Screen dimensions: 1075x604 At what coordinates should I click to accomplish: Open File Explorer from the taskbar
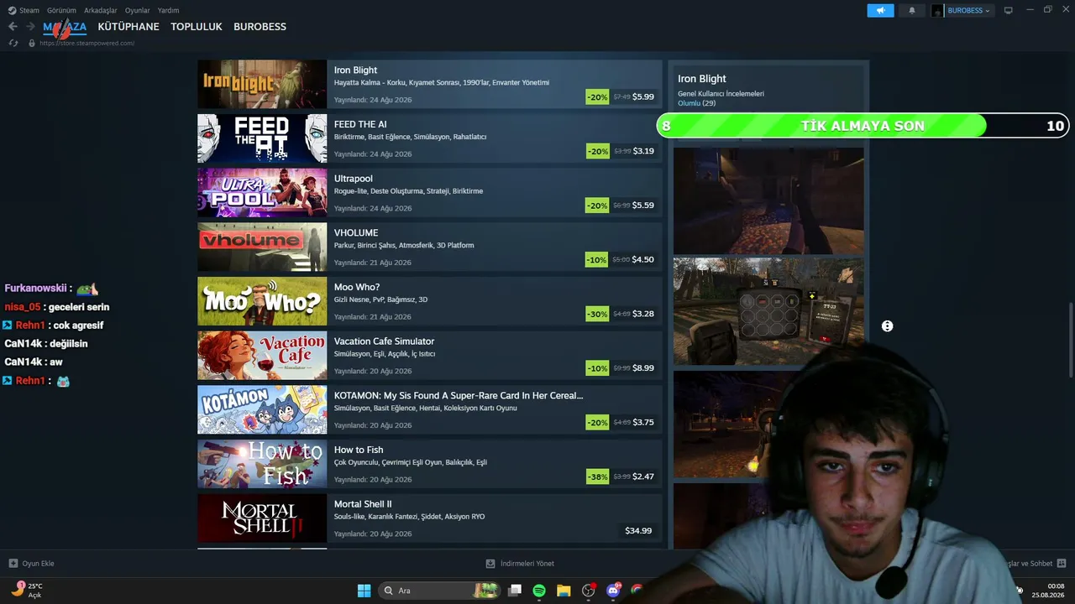[564, 591]
